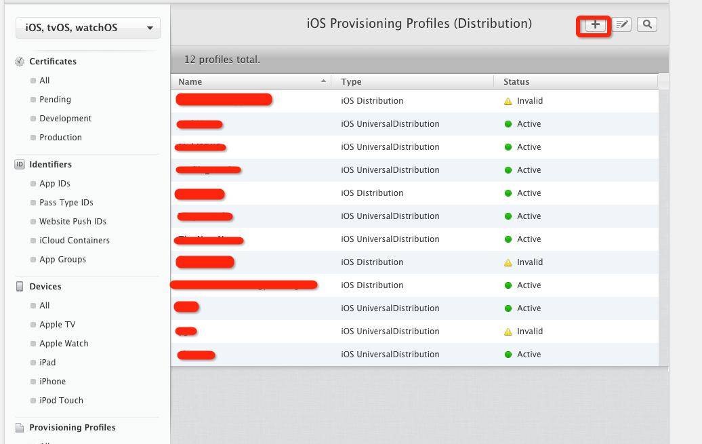Click the add new provisioning profile plus icon
The width and height of the screenshot is (702, 444).
[x=594, y=24]
